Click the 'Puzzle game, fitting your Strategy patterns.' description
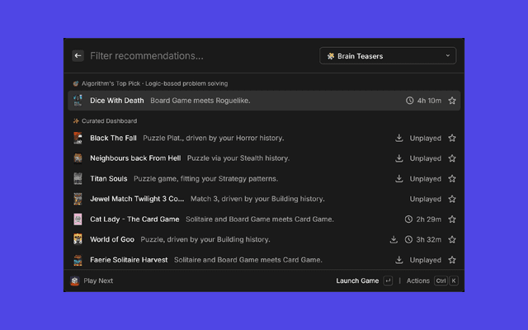The image size is (528, 330). [x=205, y=179]
